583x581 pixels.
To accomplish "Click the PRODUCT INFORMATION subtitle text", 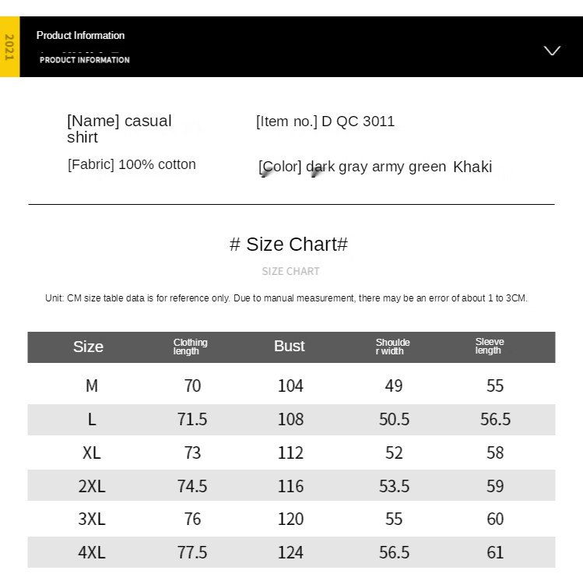I will [85, 60].
